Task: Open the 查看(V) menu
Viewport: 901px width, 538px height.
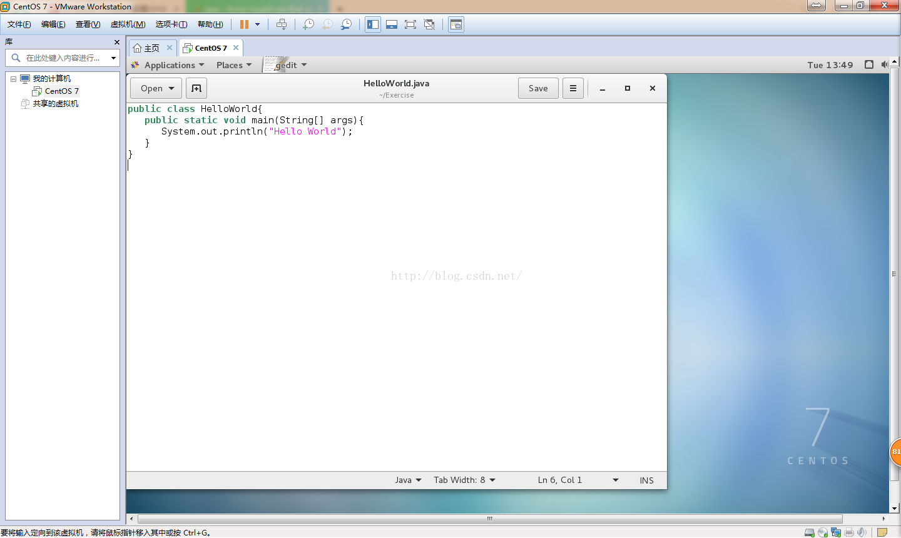Action: click(x=88, y=24)
